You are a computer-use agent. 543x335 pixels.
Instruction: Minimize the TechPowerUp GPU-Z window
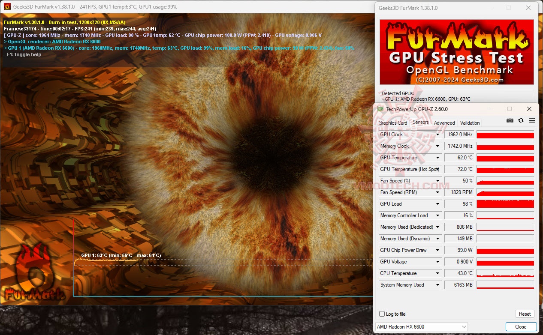coord(489,109)
